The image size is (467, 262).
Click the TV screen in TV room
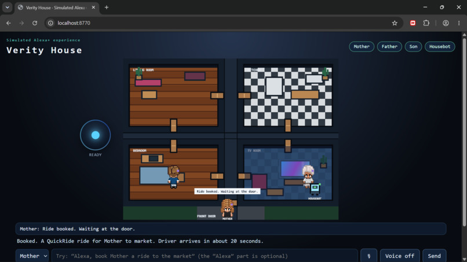[x=294, y=169]
